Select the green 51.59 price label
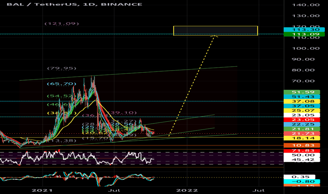This screenshot has height=194, width=328. pyautogui.click(x=302, y=92)
